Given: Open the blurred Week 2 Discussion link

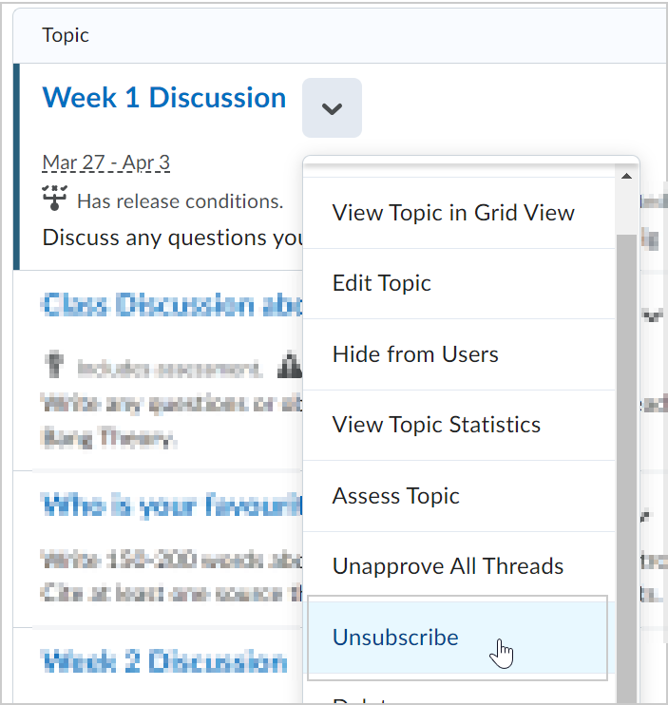Looking at the screenshot, I should click(164, 661).
